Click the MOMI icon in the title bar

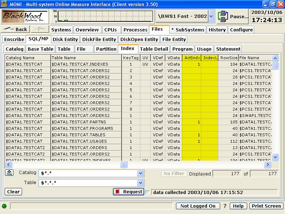(4, 4)
